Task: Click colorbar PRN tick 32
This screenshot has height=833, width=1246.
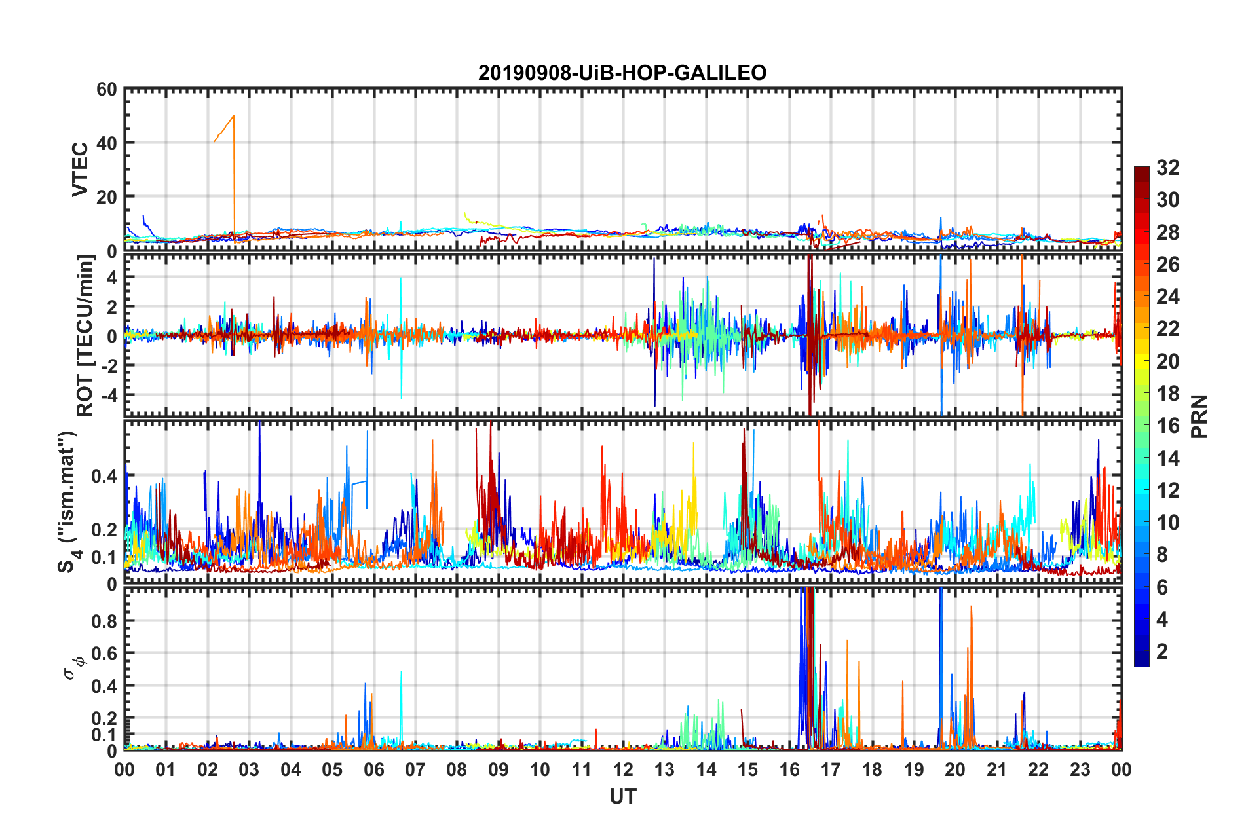Action: pyautogui.click(x=1167, y=168)
